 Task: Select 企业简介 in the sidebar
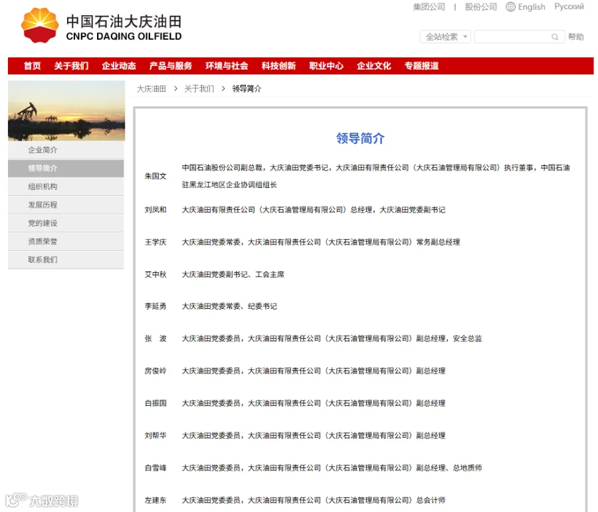66,150
